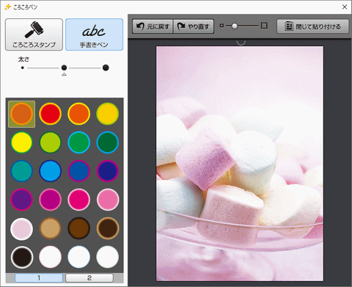Pick the light blue color swatch
This screenshot has height=287, width=352.
click(51, 171)
